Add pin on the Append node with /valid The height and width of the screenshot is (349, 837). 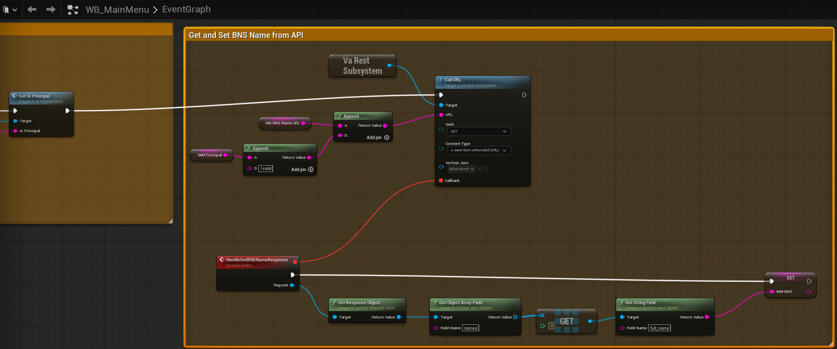click(x=302, y=170)
